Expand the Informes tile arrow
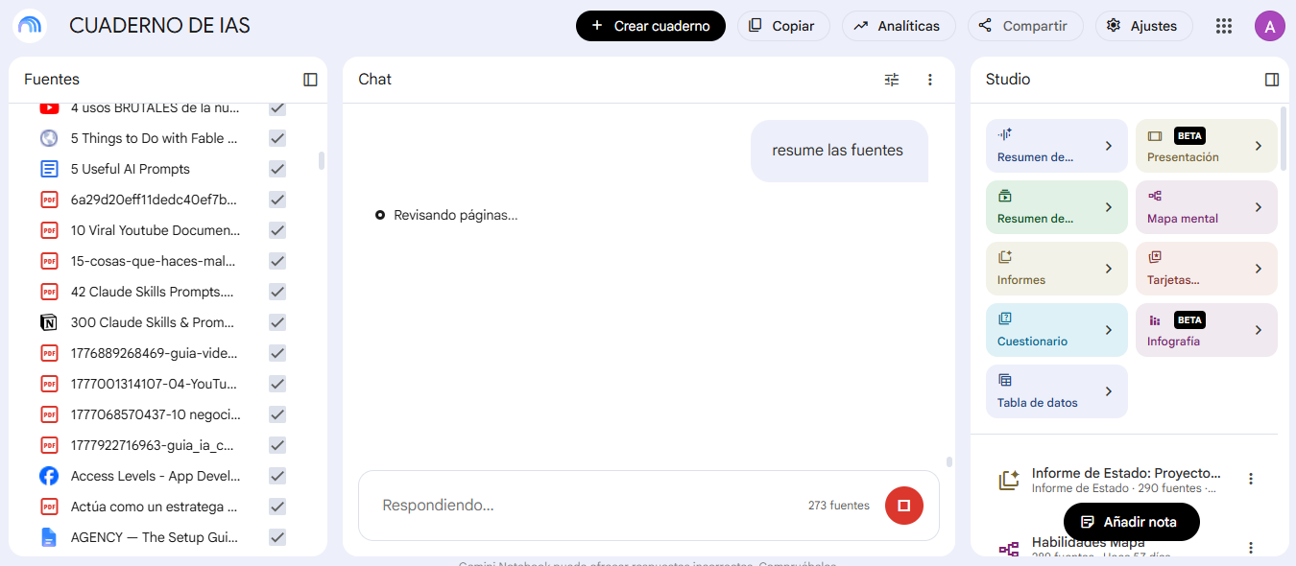Screen dimensions: 1296x566 pyautogui.click(x=1108, y=269)
